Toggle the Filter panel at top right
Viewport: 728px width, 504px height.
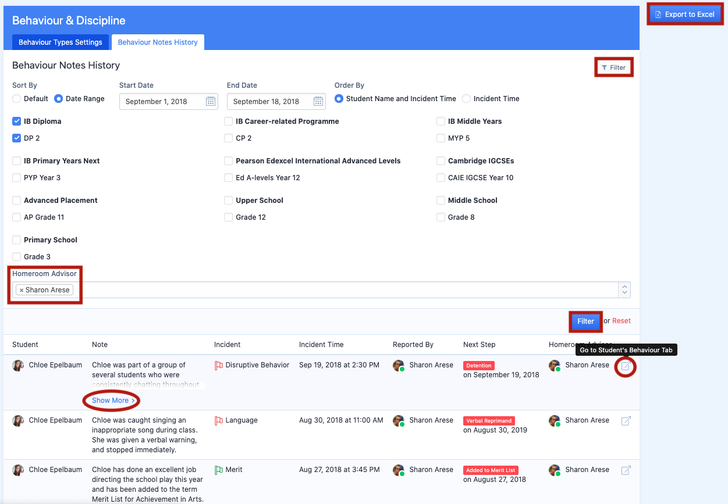(613, 67)
